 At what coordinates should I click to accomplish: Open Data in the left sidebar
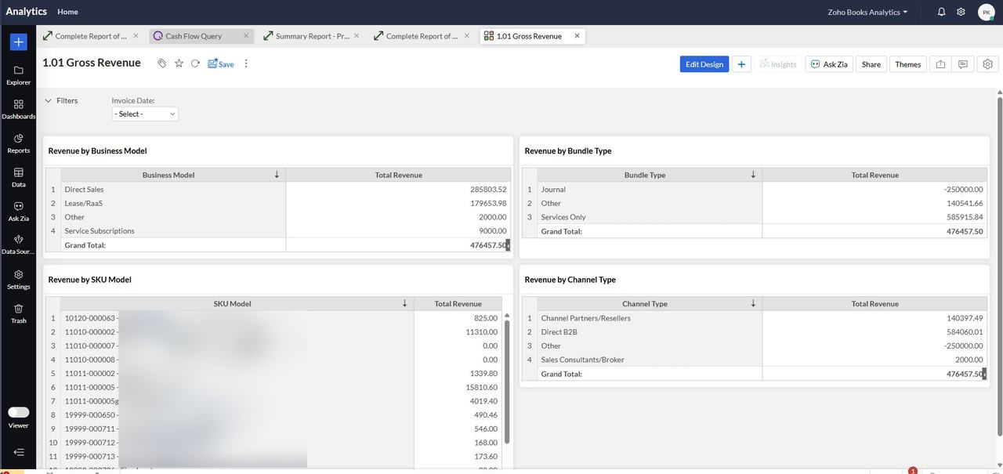click(x=18, y=177)
